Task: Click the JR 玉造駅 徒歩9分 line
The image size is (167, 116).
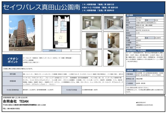Action: click(98, 11)
